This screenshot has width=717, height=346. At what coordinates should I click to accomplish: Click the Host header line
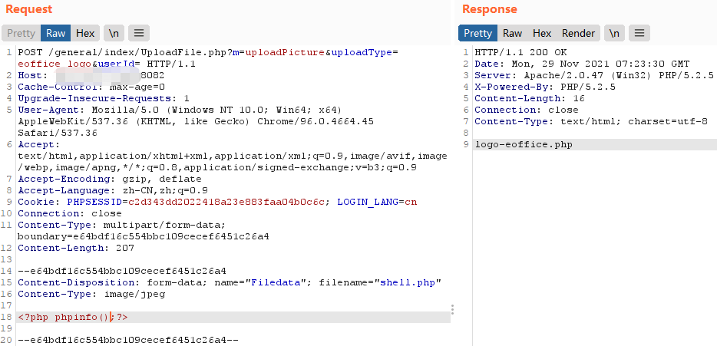[x=91, y=75]
